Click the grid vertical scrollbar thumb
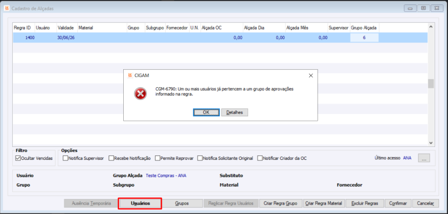The height and width of the screenshot is (214, 448). pyautogui.click(x=431, y=83)
